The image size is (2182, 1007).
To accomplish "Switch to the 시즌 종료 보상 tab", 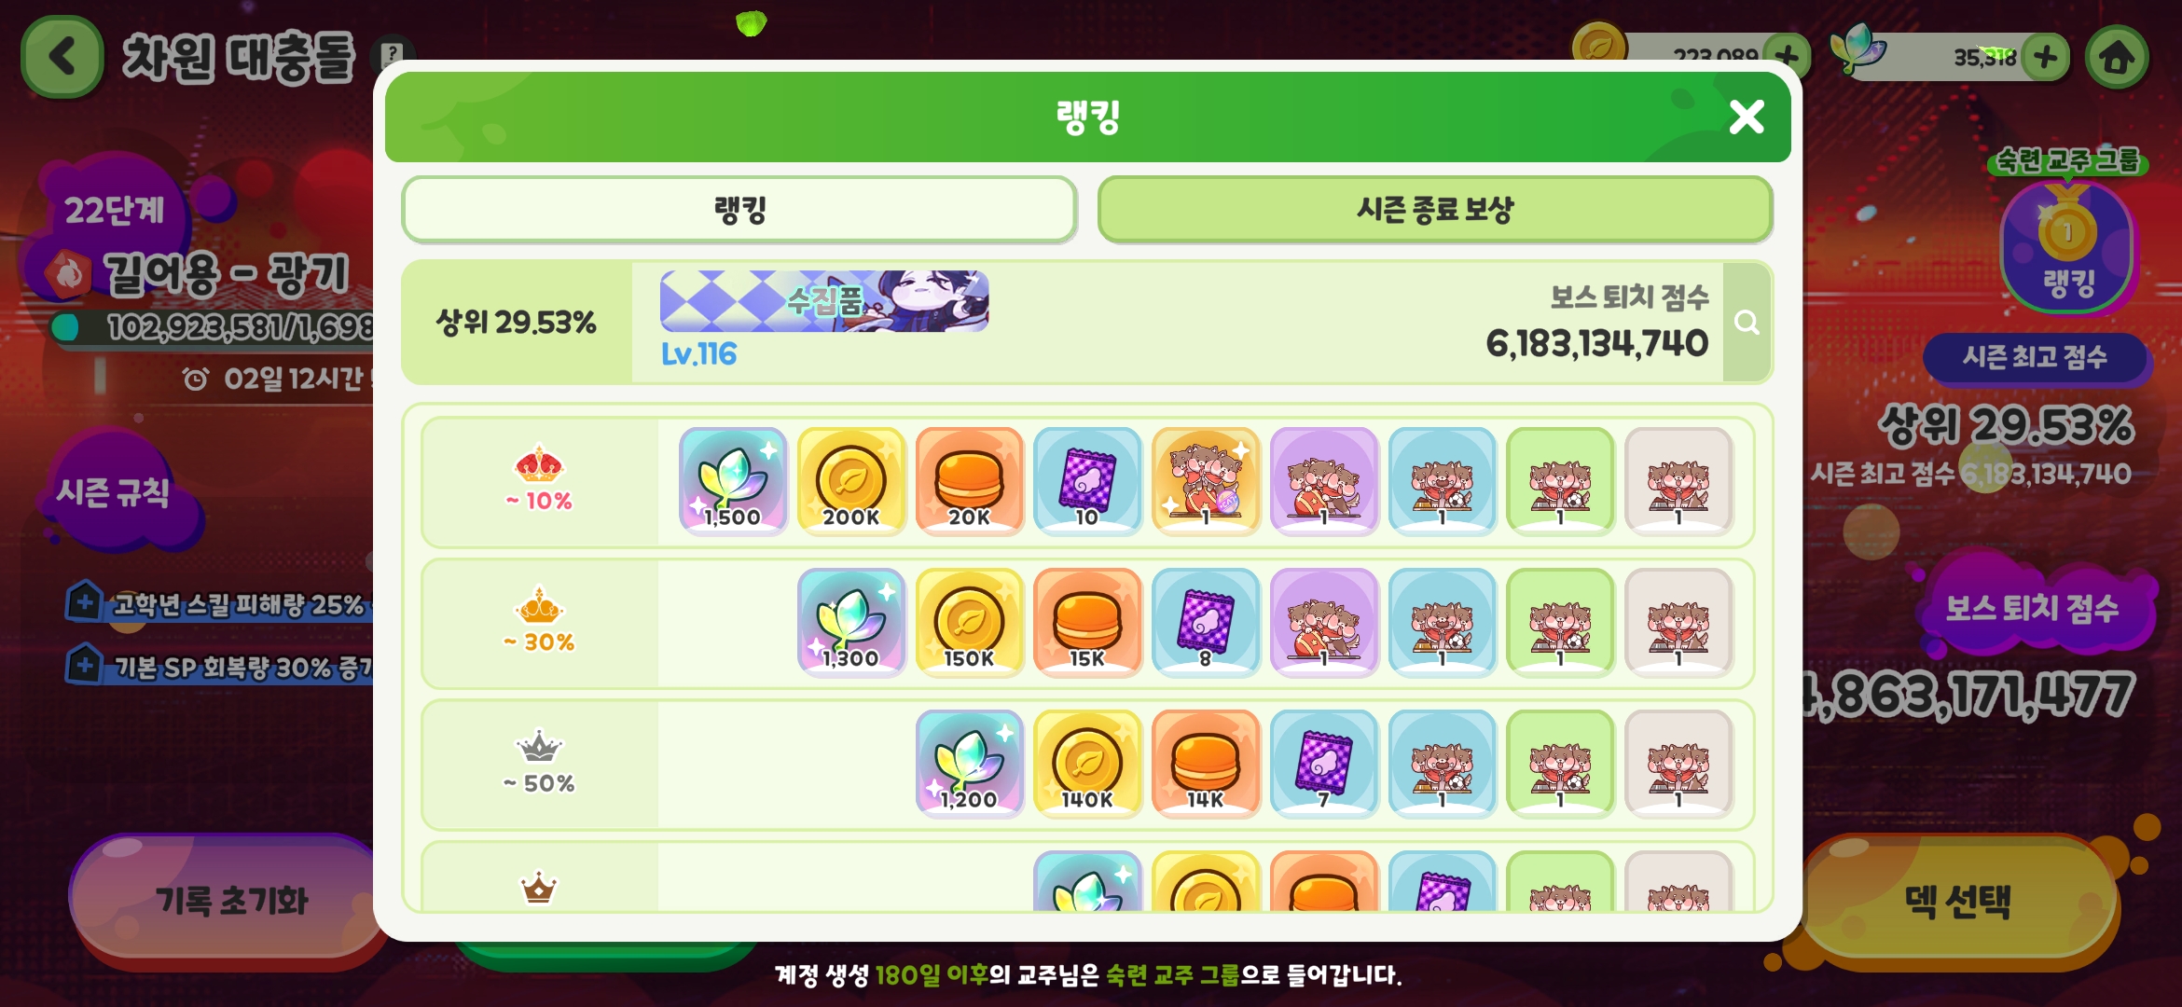I will (x=1435, y=210).
